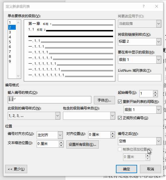Click the 字体 font button
The image size is (166, 180).
point(104,100)
